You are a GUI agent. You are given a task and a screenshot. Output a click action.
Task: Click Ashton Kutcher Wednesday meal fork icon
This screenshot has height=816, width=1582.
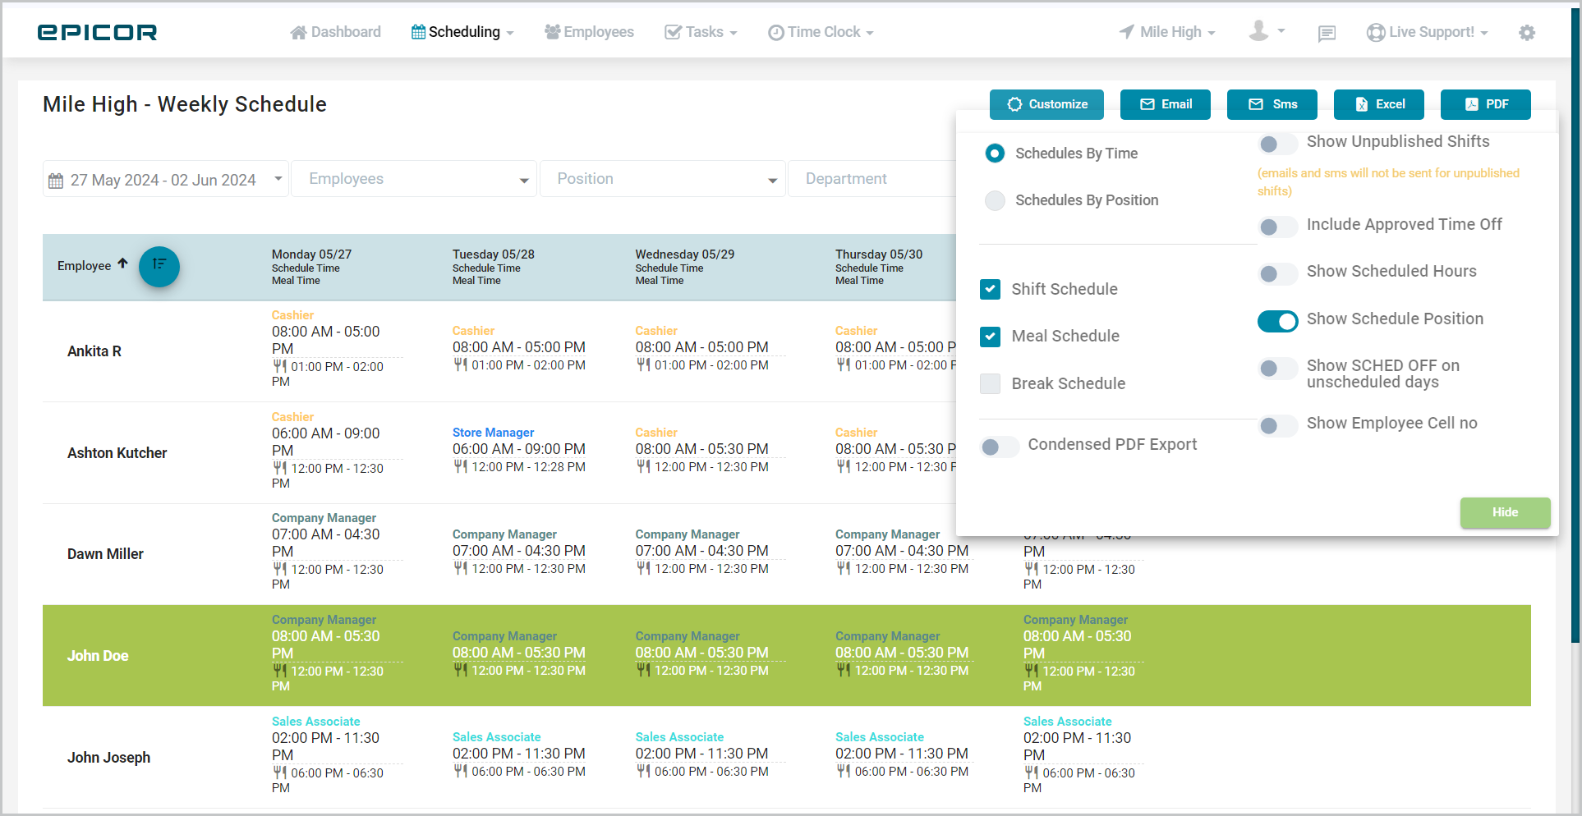pyautogui.click(x=643, y=466)
